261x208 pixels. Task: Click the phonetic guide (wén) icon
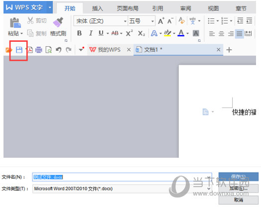(193, 21)
